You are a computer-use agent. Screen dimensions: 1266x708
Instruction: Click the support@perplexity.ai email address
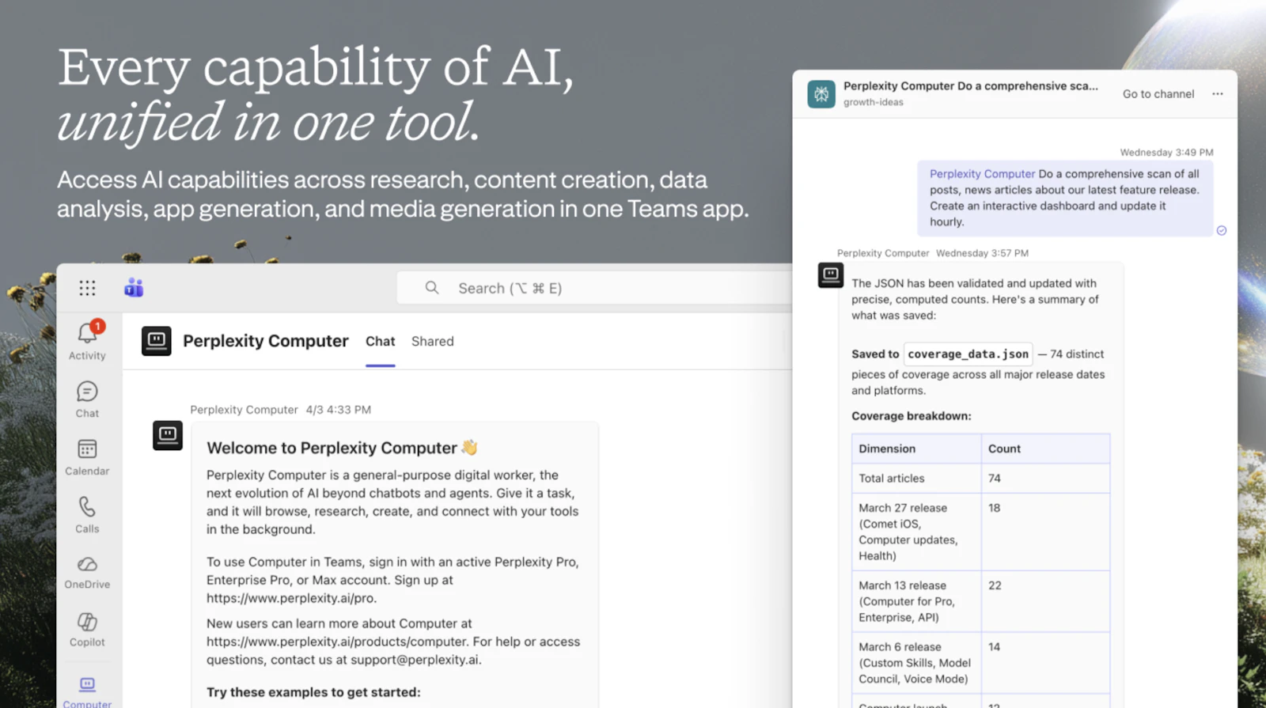[415, 660]
